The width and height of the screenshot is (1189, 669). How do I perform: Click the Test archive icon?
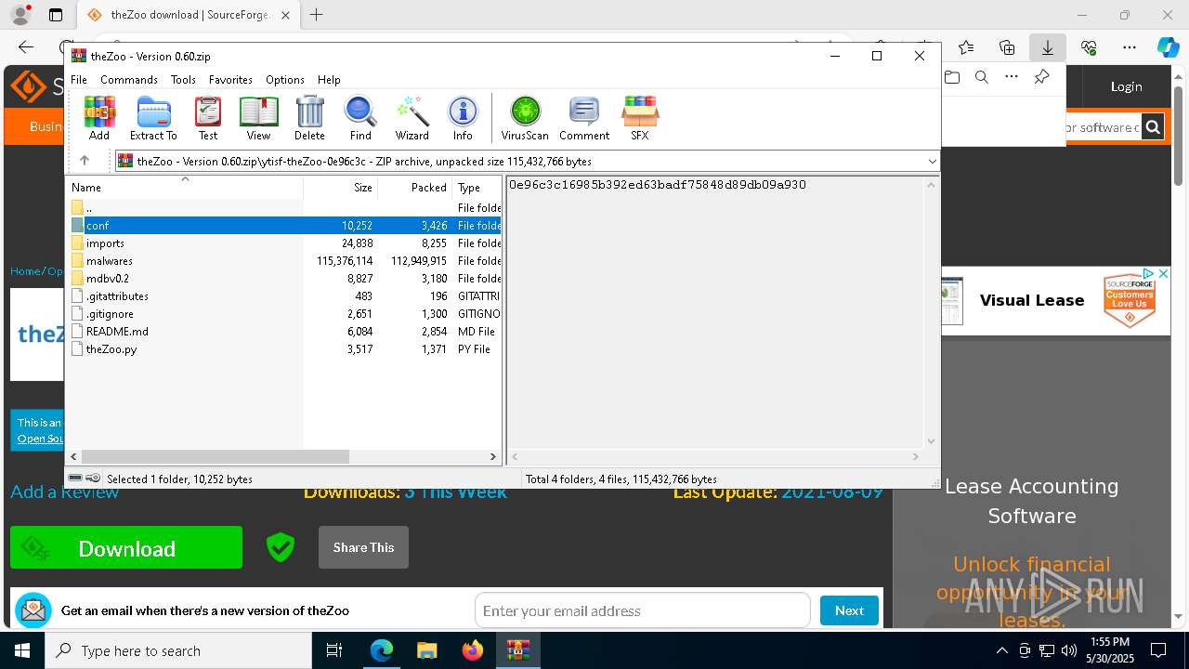tap(208, 117)
